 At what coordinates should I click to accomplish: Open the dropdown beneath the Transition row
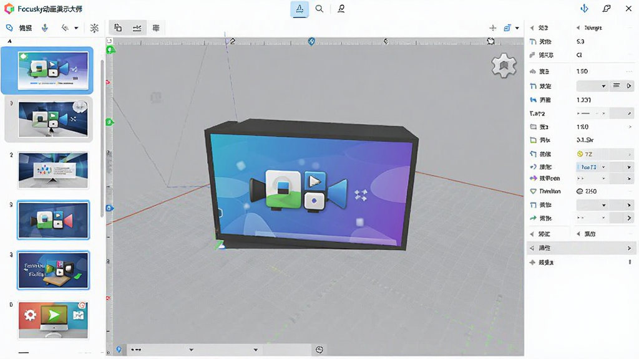click(x=592, y=204)
